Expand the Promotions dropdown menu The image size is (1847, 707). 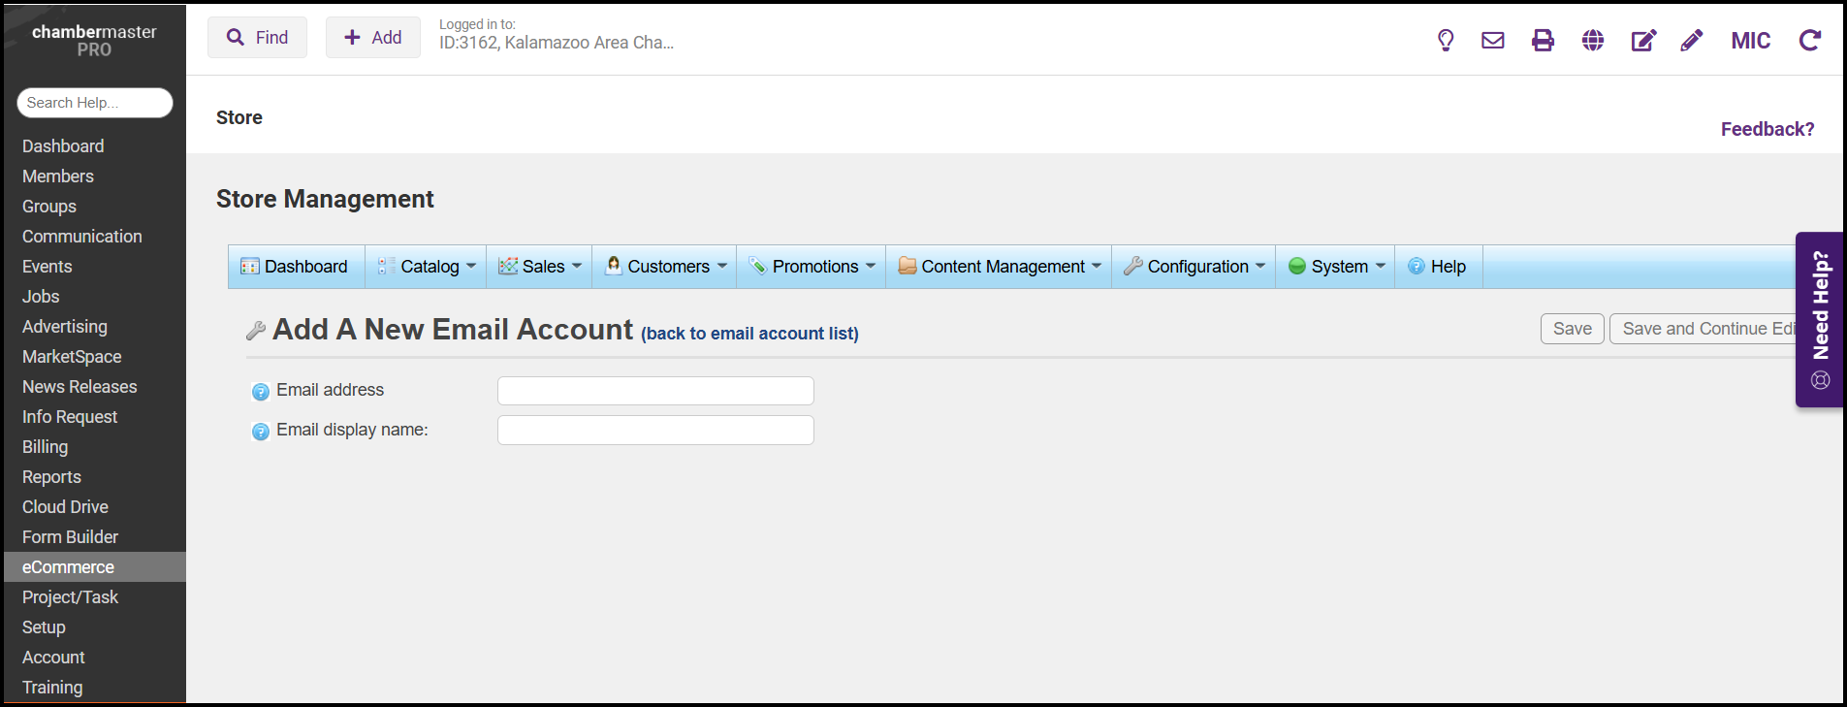click(812, 267)
